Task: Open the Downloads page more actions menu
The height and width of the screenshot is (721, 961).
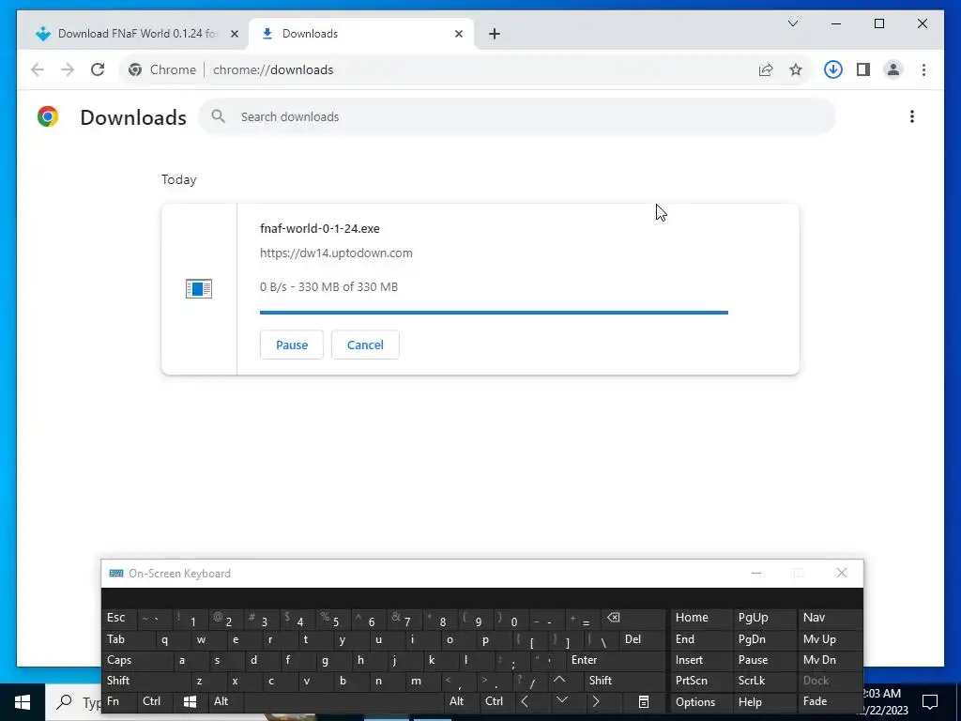Action: click(912, 116)
